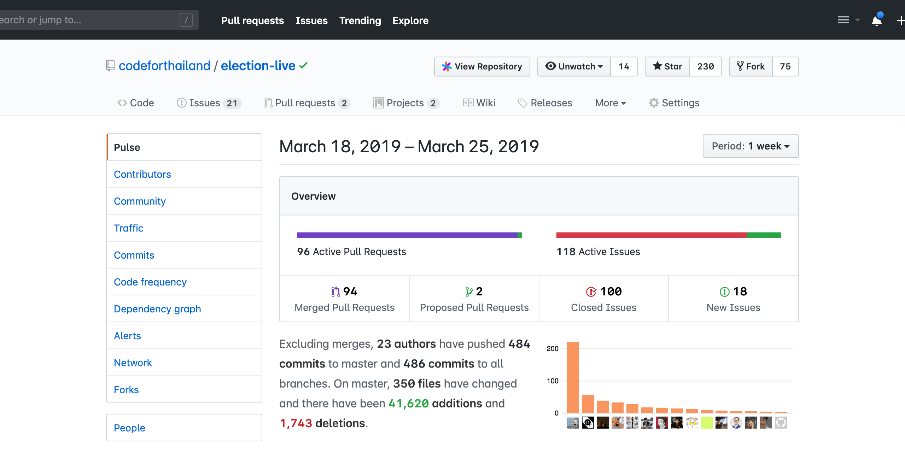Fork the election-live repository
This screenshot has height=453, width=905.
[751, 66]
